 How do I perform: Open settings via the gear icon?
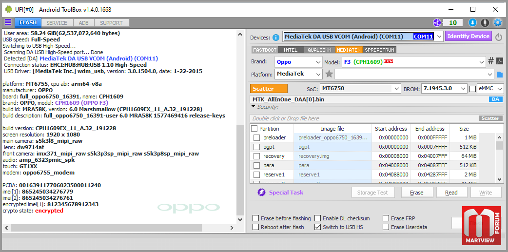(x=498, y=22)
